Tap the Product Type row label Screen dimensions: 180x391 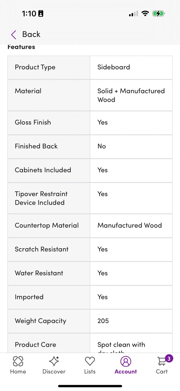35,67
